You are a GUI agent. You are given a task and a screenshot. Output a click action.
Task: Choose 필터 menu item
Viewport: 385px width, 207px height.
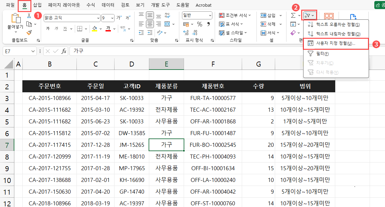point(336,54)
